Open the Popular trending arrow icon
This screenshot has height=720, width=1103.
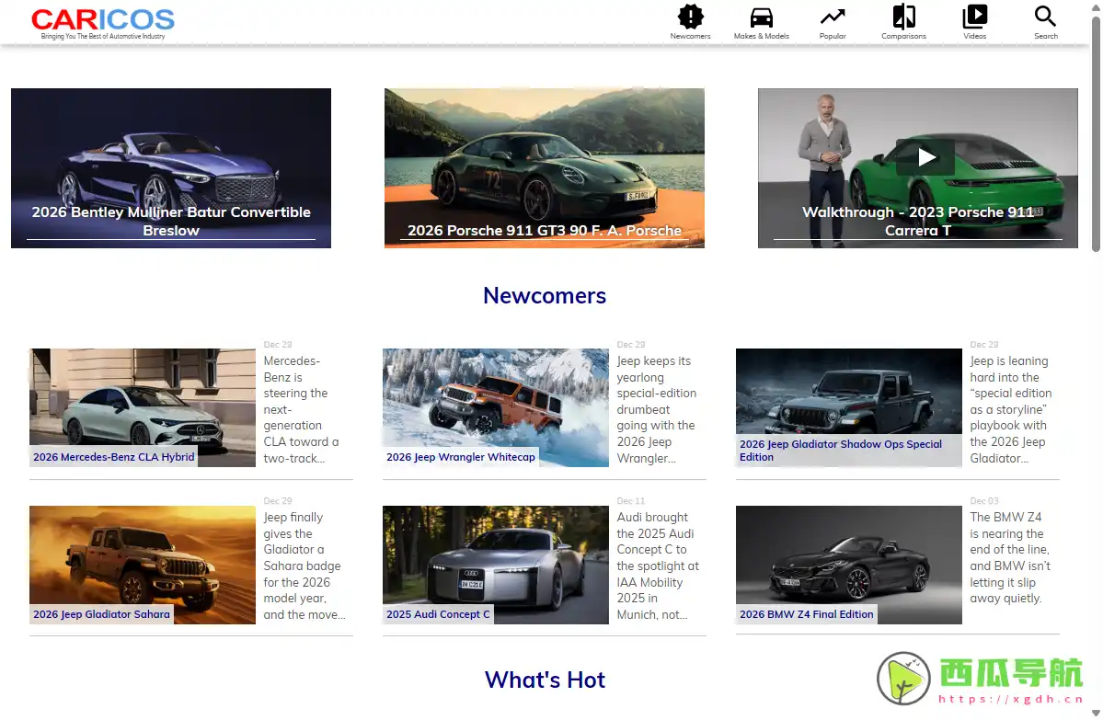pyautogui.click(x=833, y=17)
